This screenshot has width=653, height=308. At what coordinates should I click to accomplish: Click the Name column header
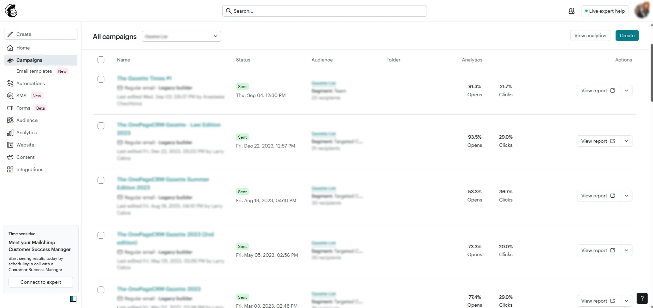(x=123, y=60)
